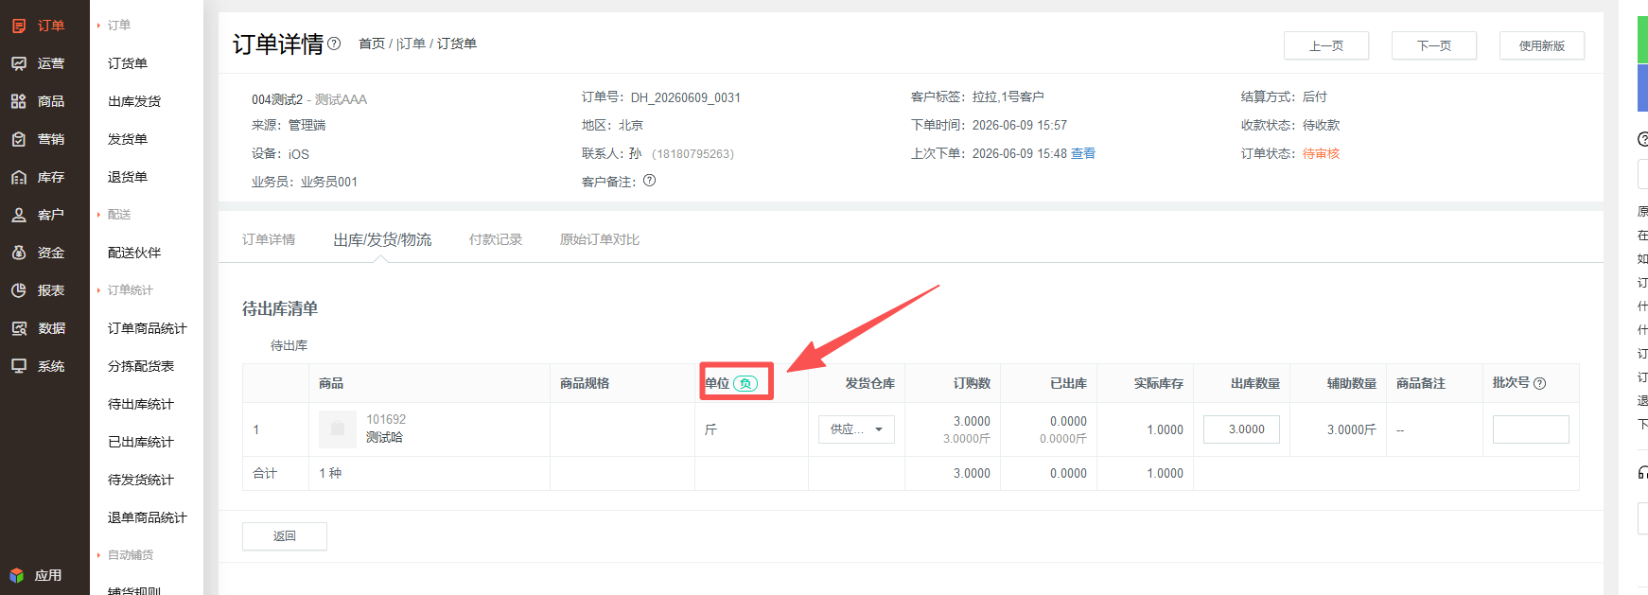Image resolution: width=1648 pixels, height=595 pixels.
Task: Open the 资金 module in the sidebar
Action: pos(38,253)
